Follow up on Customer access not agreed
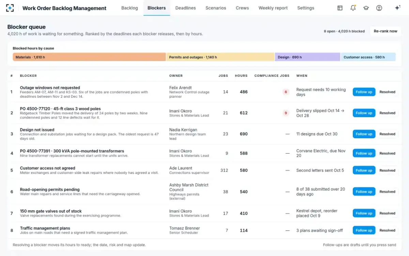 364,170
